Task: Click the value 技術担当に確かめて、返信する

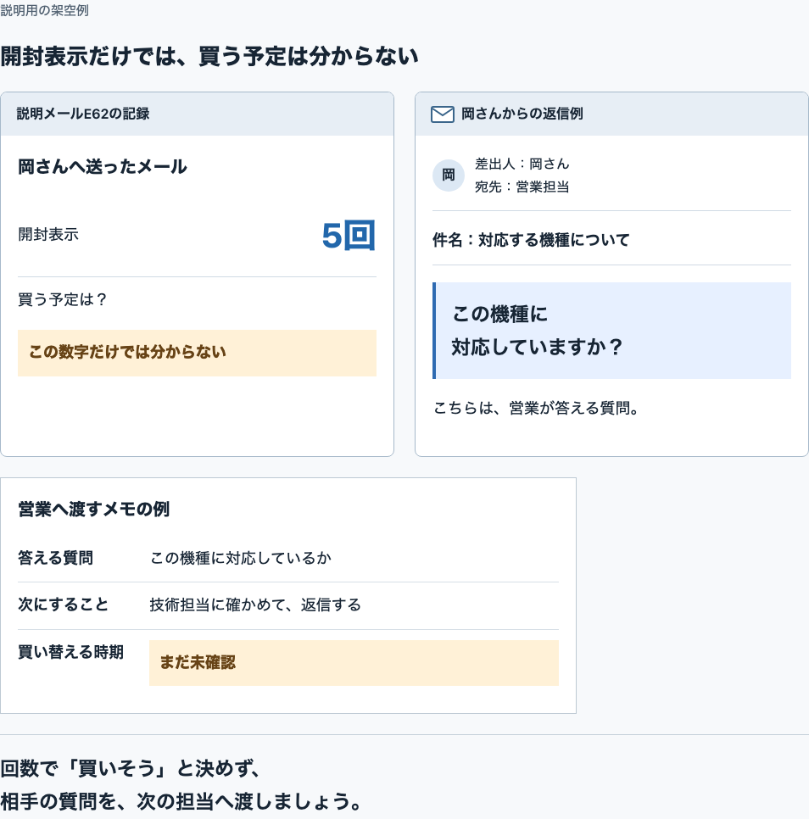Action: [255, 604]
